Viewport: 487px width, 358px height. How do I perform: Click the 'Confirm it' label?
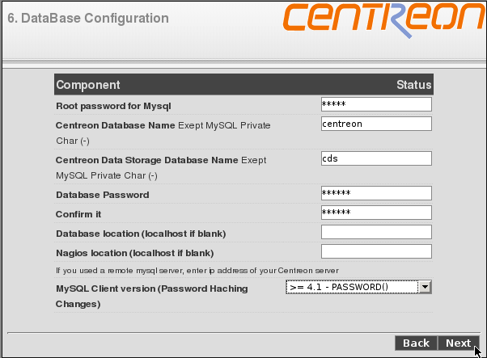pyautogui.click(x=78, y=214)
